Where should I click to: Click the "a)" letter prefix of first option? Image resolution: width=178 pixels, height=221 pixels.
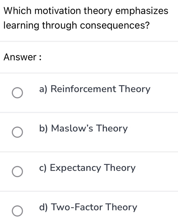coord(44,89)
